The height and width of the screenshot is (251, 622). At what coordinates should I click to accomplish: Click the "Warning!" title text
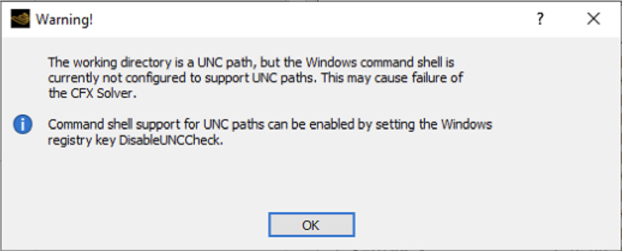coord(64,20)
